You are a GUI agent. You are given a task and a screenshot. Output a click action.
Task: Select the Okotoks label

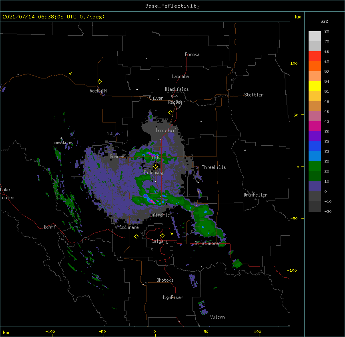point(165,280)
